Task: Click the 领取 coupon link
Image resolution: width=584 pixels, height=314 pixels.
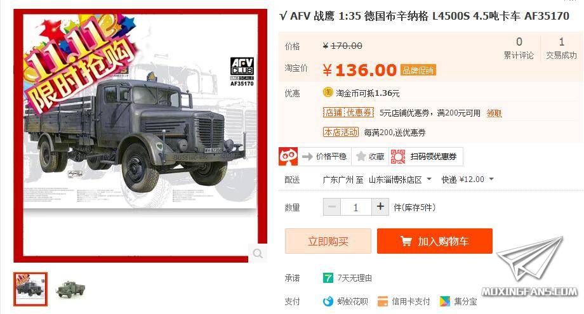Action: pyautogui.click(x=494, y=113)
